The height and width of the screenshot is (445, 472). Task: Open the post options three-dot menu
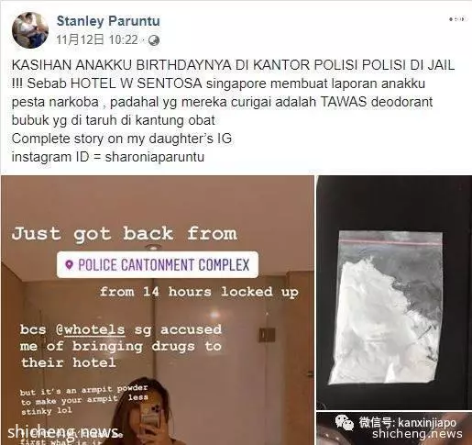click(457, 19)
